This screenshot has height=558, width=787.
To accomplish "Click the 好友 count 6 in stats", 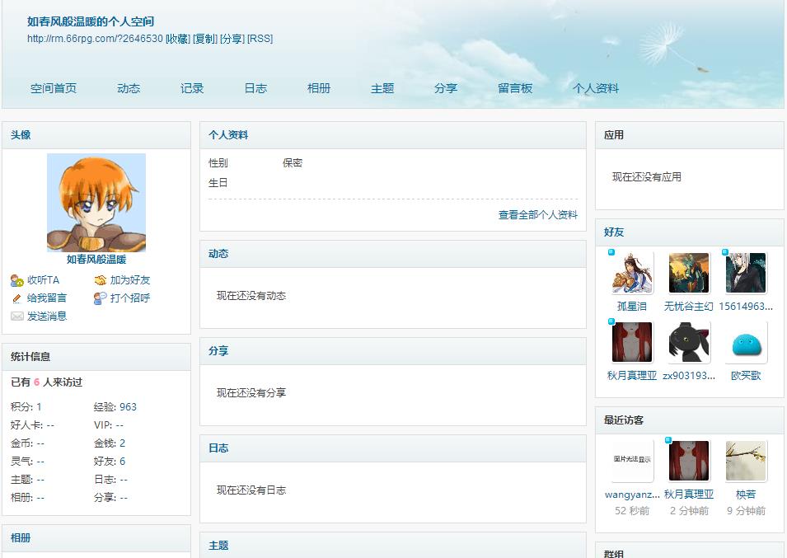I will [123, 461].
